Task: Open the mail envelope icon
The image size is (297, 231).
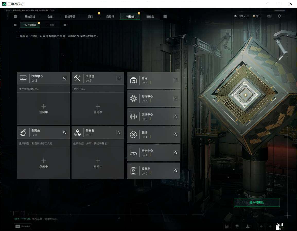Action: pyautogui.click(x=269, y=16)
